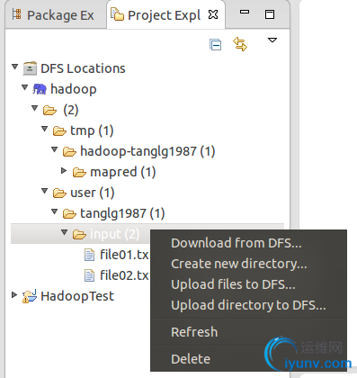Image resolution: width=357 pixels, height=378 pixels.
Task: Select the (2) root folder label
Action: 71,110
